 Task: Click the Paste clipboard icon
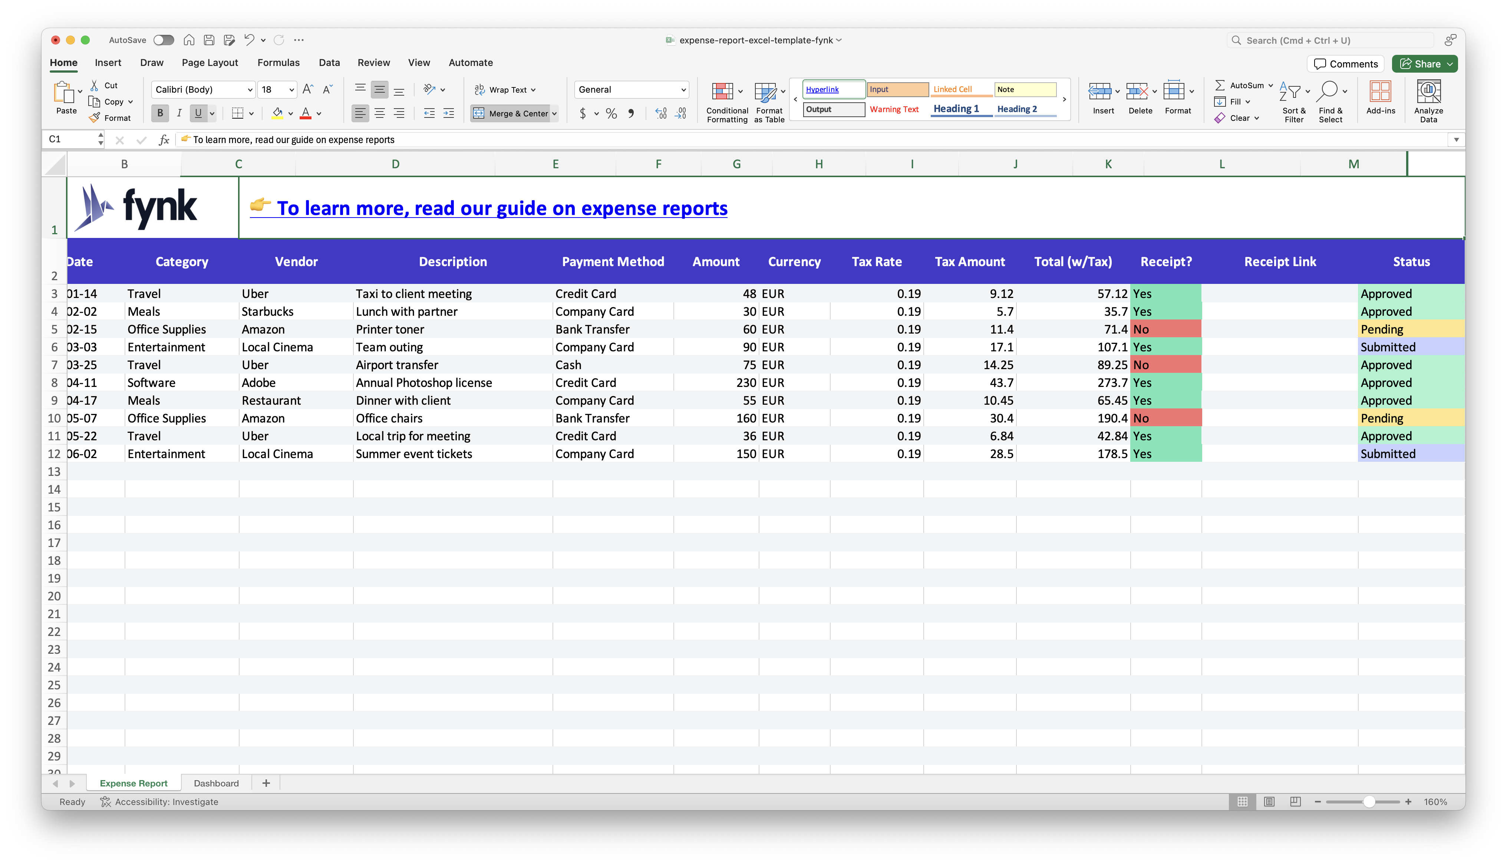click(63, 92)
